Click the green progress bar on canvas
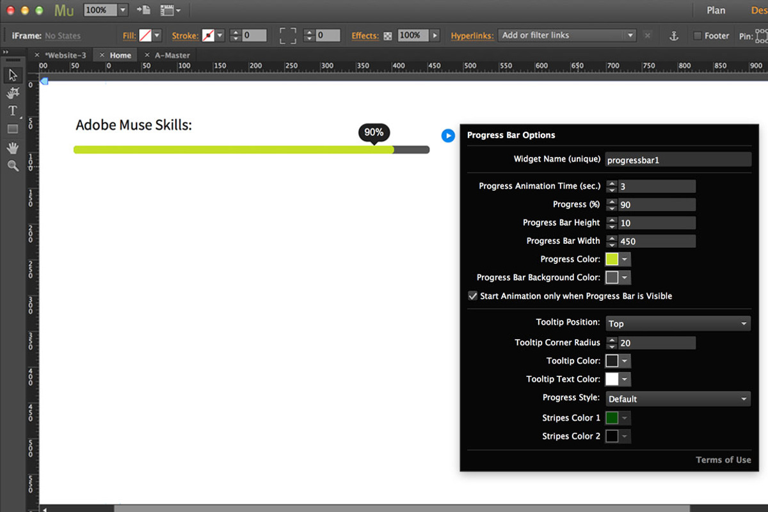Image resolution: width=768 pixels, height=512 pixels. click(x=234, y=150)
